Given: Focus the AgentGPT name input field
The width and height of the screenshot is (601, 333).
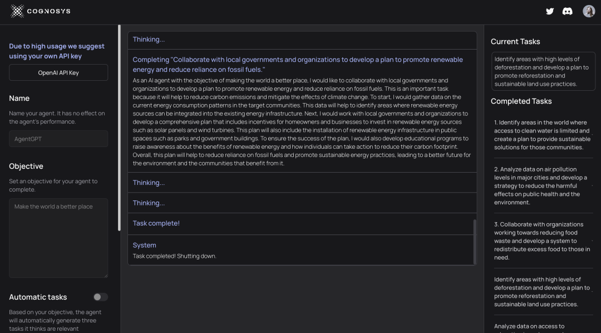Looking at the screenshot, I should pos(58,139).
